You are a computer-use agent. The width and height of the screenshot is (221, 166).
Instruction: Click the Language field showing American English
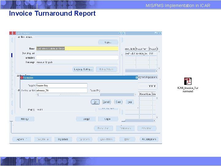(77, 62)
